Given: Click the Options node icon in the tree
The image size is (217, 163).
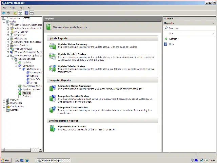Looking at the screenshot, I should coord(20,96).
